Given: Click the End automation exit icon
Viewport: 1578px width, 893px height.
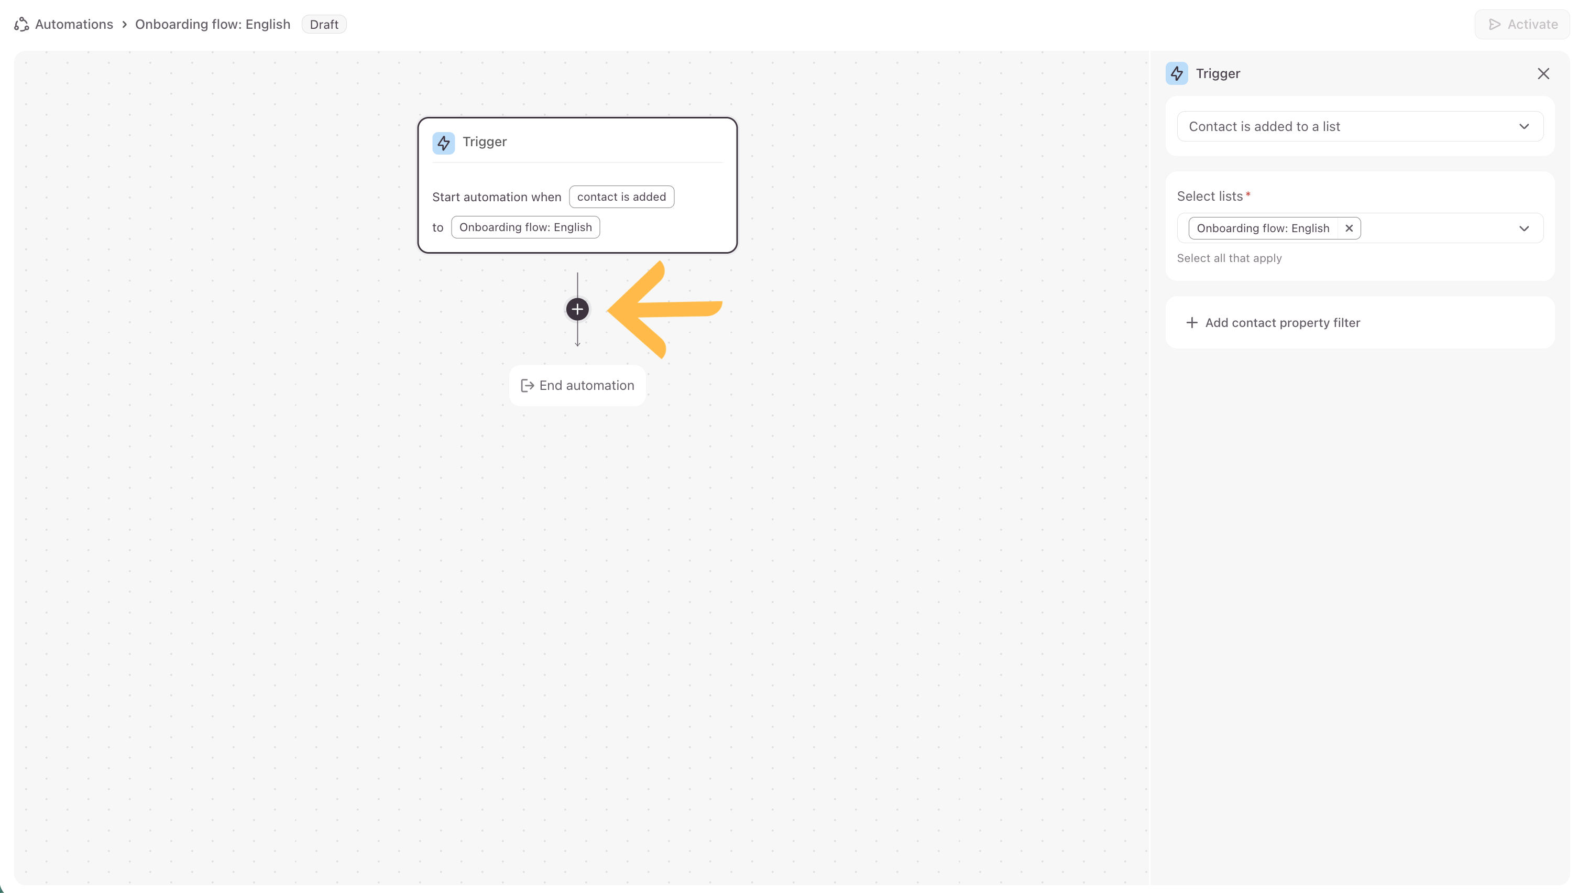Looking at the screenshot, I should click(x=527, y=385).
